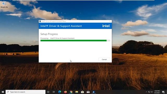The width and height of the screenshot is (167, 94).
Task: Open the Action Center notifications icon
Action: tap(163, 92)
